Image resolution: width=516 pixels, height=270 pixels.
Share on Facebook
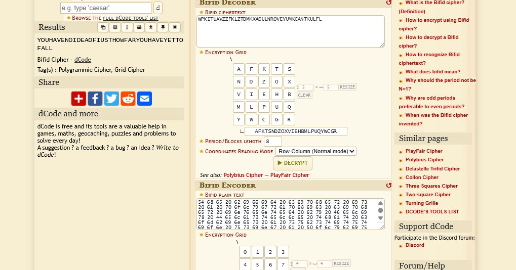95,99
